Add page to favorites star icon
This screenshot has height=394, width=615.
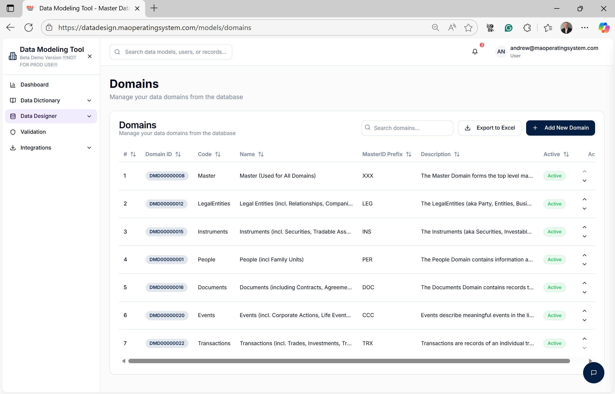(468, 28)
